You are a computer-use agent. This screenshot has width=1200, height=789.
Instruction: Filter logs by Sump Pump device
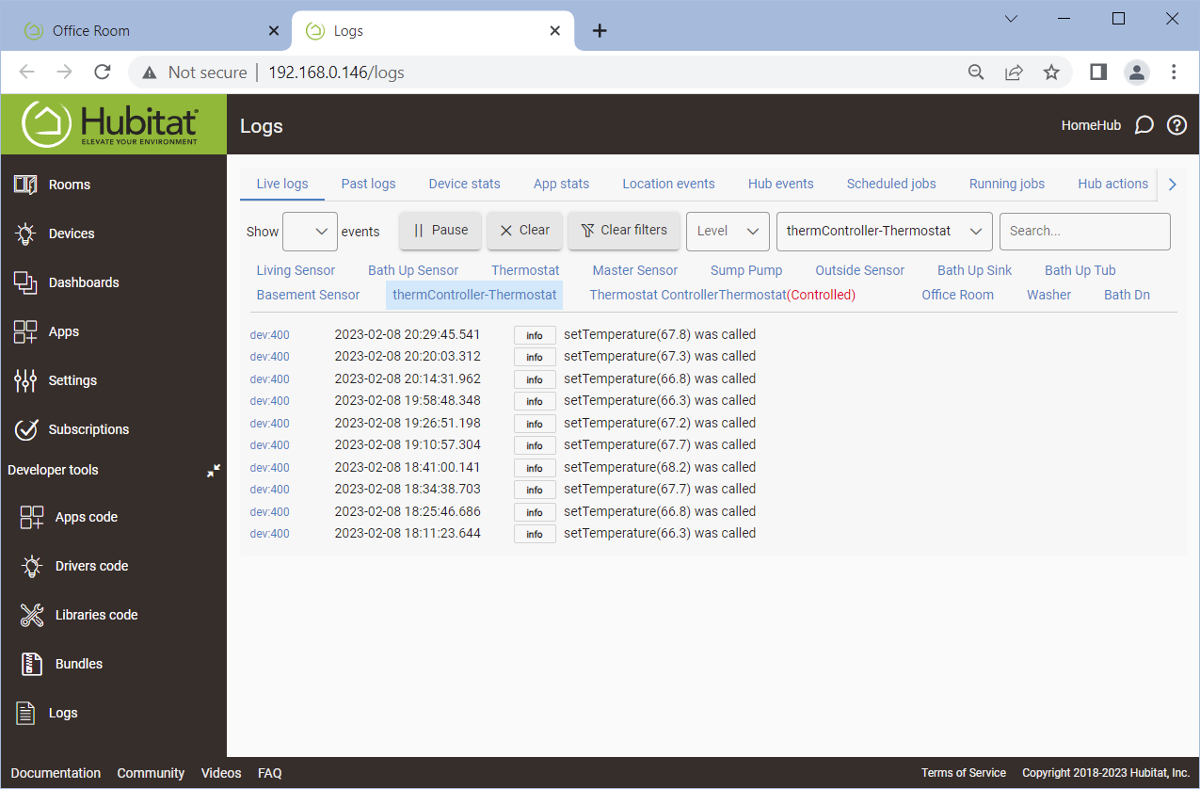pyautogui.click(x=745, y=270)
